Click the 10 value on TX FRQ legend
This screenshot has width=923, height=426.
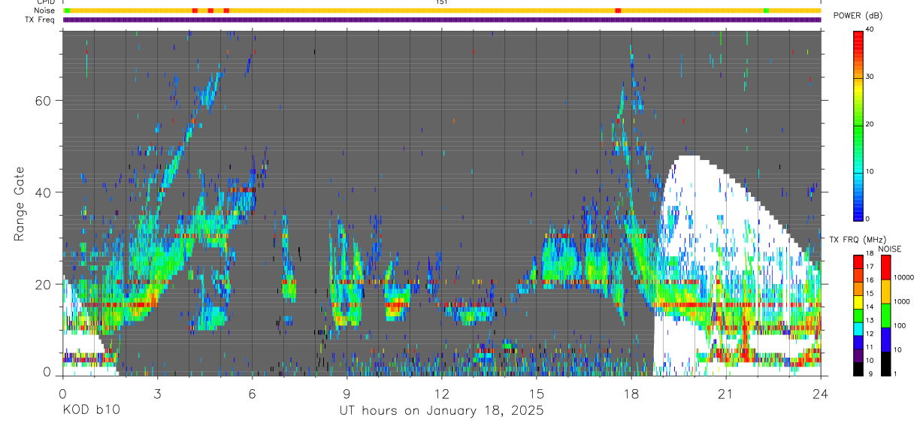click(x=870, y=361)
